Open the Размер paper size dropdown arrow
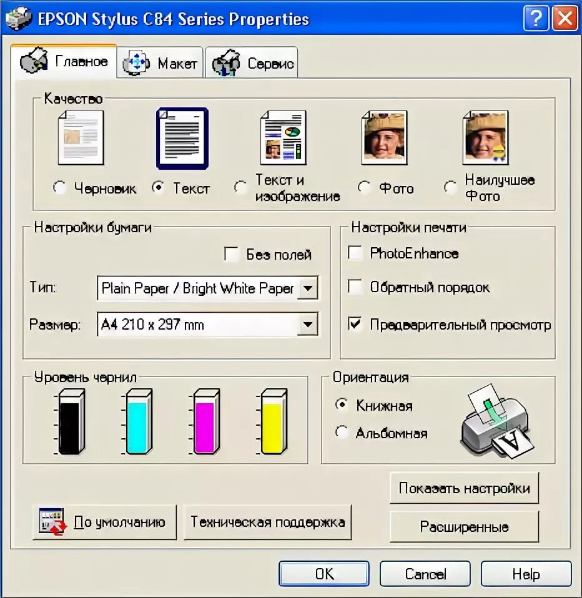The image size is (582, 598). [x=308, y=325]
